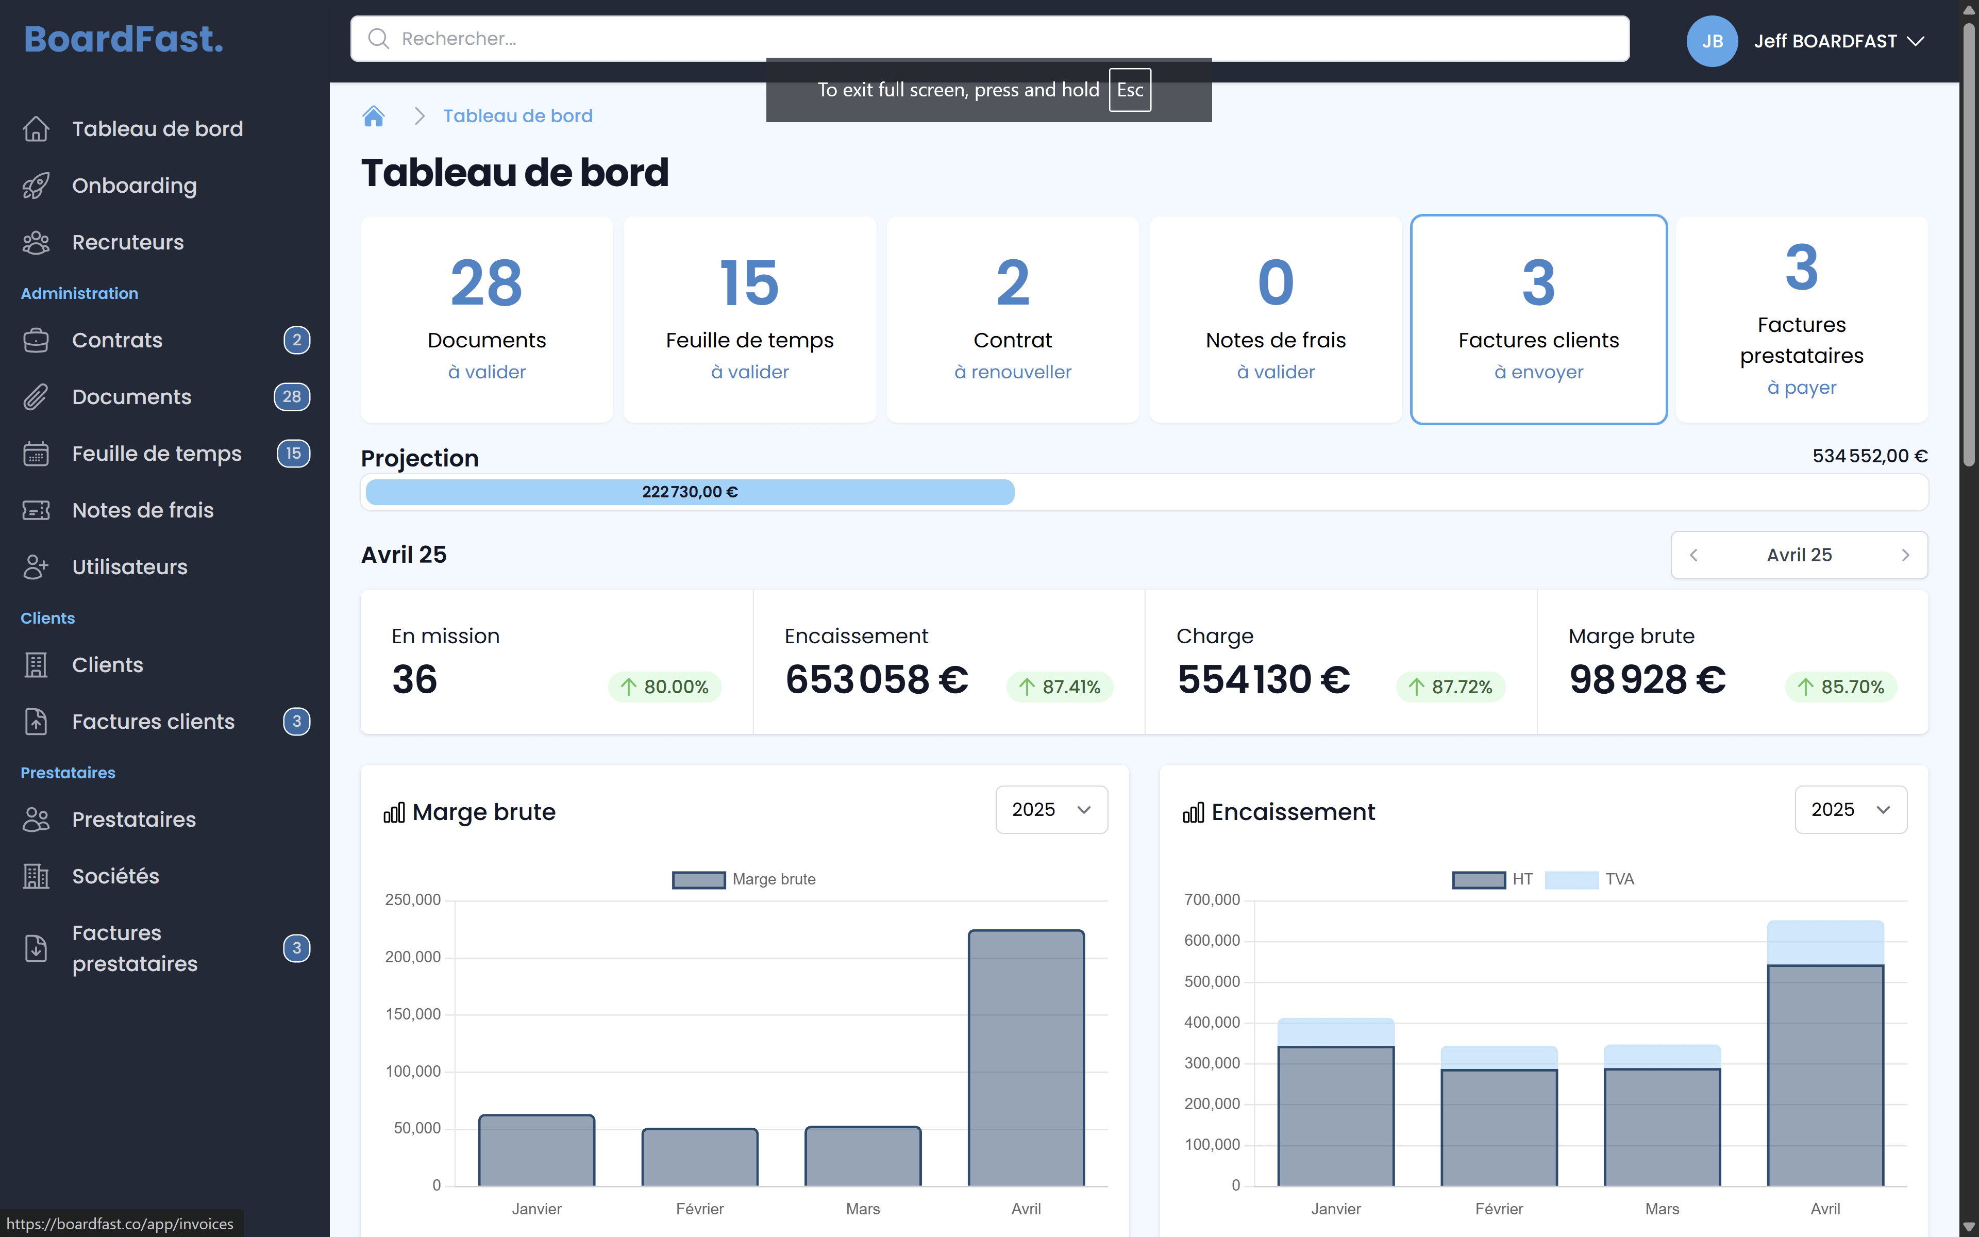Screen dimensions: 1979x1237
Task: Toggle HT legend entry
Action: point(1492,879)
